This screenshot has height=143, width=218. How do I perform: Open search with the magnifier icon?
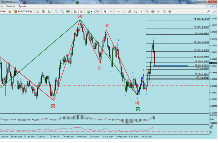coord(208,11)
